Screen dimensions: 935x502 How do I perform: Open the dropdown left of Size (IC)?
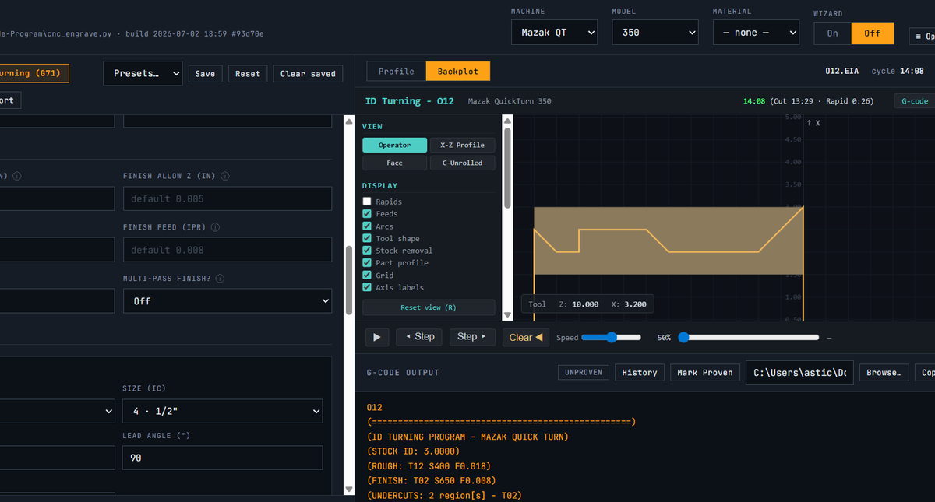coord(56,411)
